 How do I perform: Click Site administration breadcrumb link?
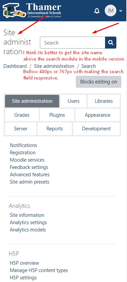54,66
